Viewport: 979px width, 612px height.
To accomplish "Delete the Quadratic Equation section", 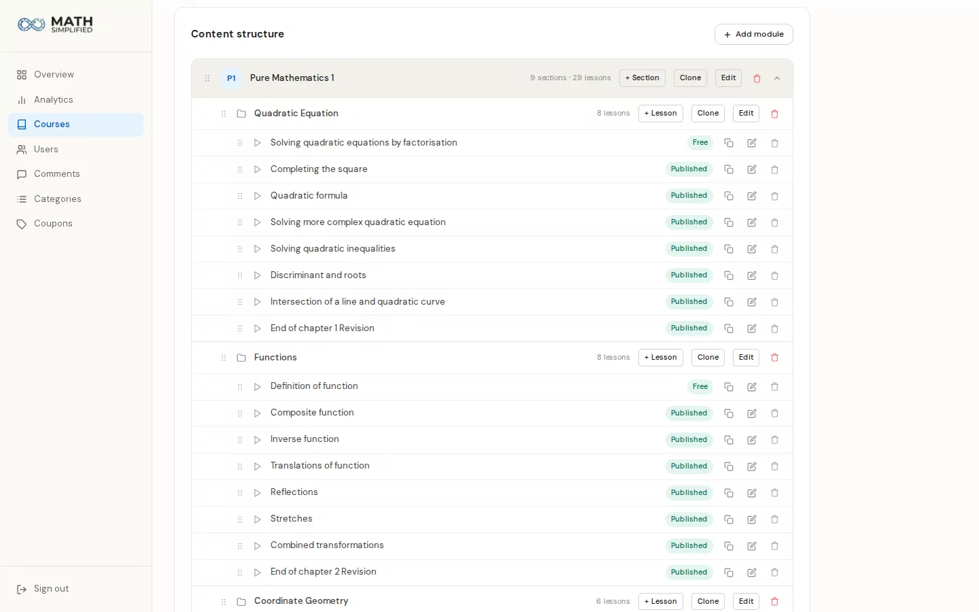I will pyautogui.click(x=774, y=114).
